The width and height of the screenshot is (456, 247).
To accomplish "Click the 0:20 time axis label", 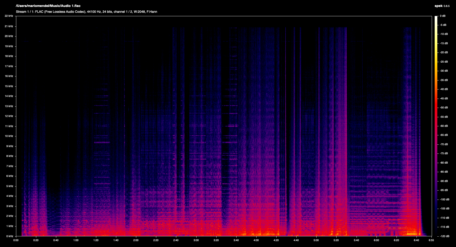I will (36, 240).
